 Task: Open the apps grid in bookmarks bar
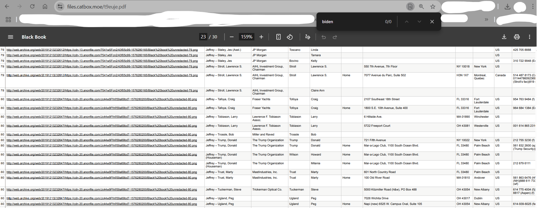pos(8,19)
